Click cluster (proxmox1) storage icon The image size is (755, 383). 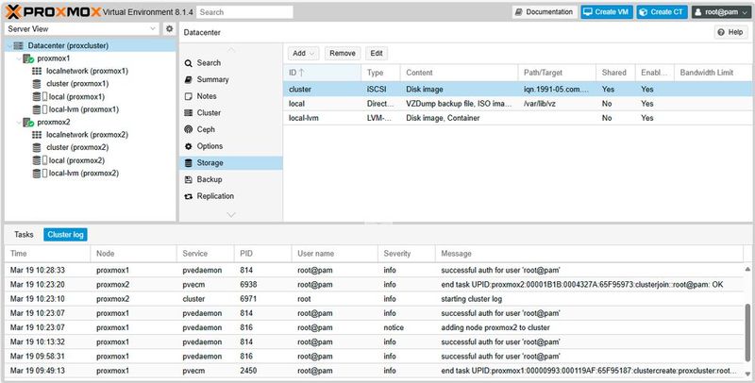(x=37, y=84)
